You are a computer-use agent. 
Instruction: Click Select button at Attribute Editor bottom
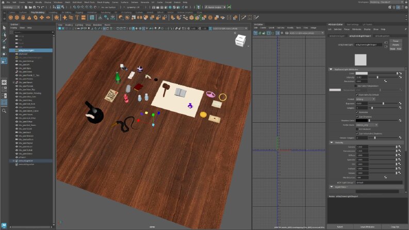pyautogui.click(x=339, y=227)
